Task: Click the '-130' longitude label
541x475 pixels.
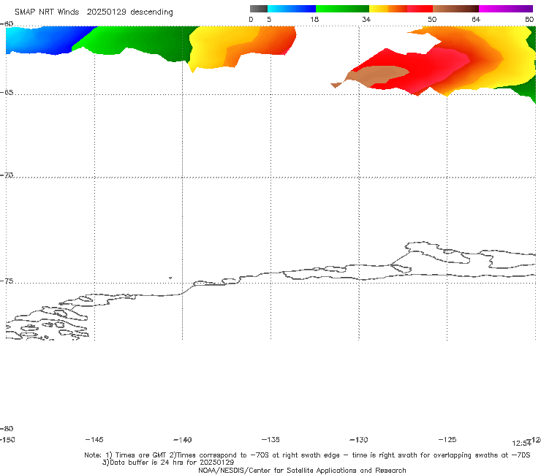Action: (359, 440)
